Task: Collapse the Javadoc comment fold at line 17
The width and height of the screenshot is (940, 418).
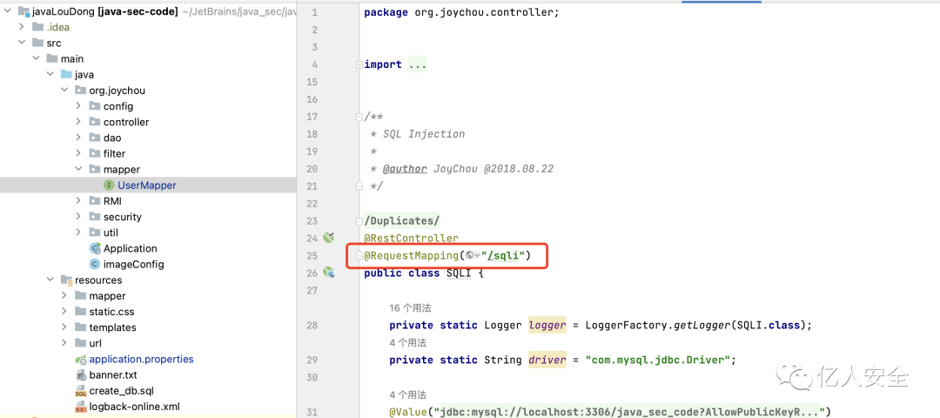Action: (x=358, y=117)
